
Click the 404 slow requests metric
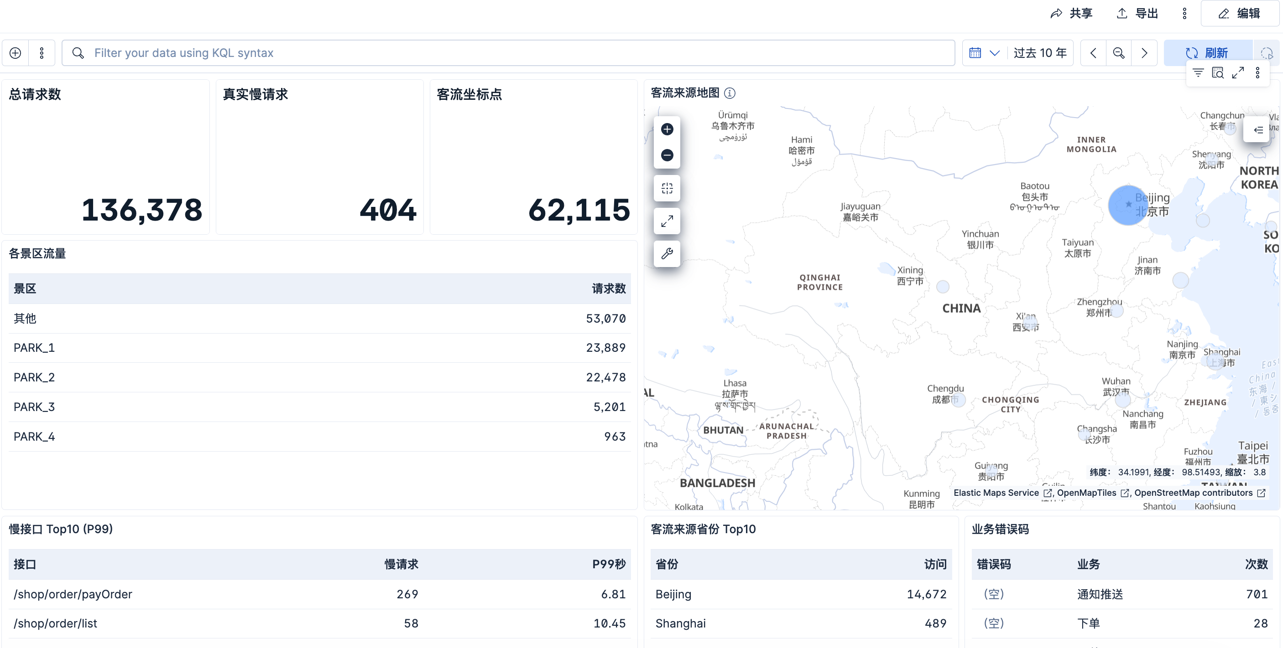388,210
